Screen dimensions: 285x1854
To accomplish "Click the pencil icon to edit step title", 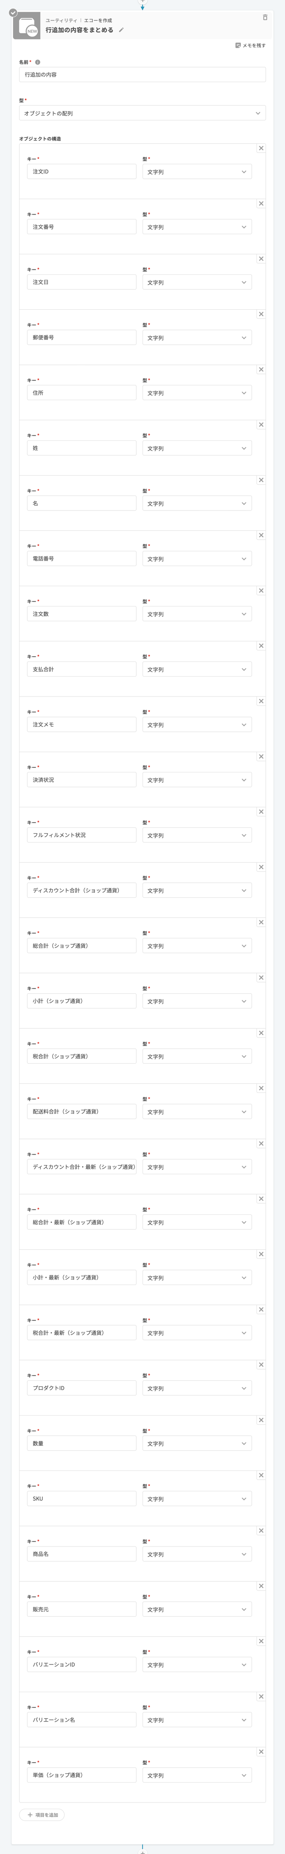I will 121,30.
